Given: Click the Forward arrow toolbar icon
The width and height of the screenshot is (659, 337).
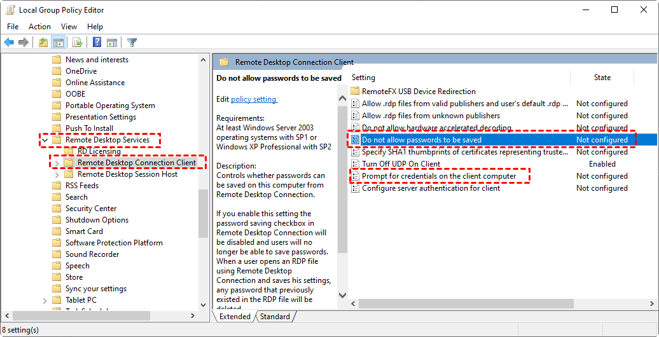Looking at the screenshot, I should click(x=24, y=43).
